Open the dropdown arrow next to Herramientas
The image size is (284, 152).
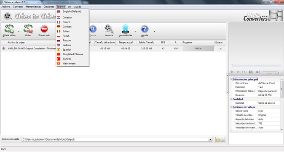point(135,31)
